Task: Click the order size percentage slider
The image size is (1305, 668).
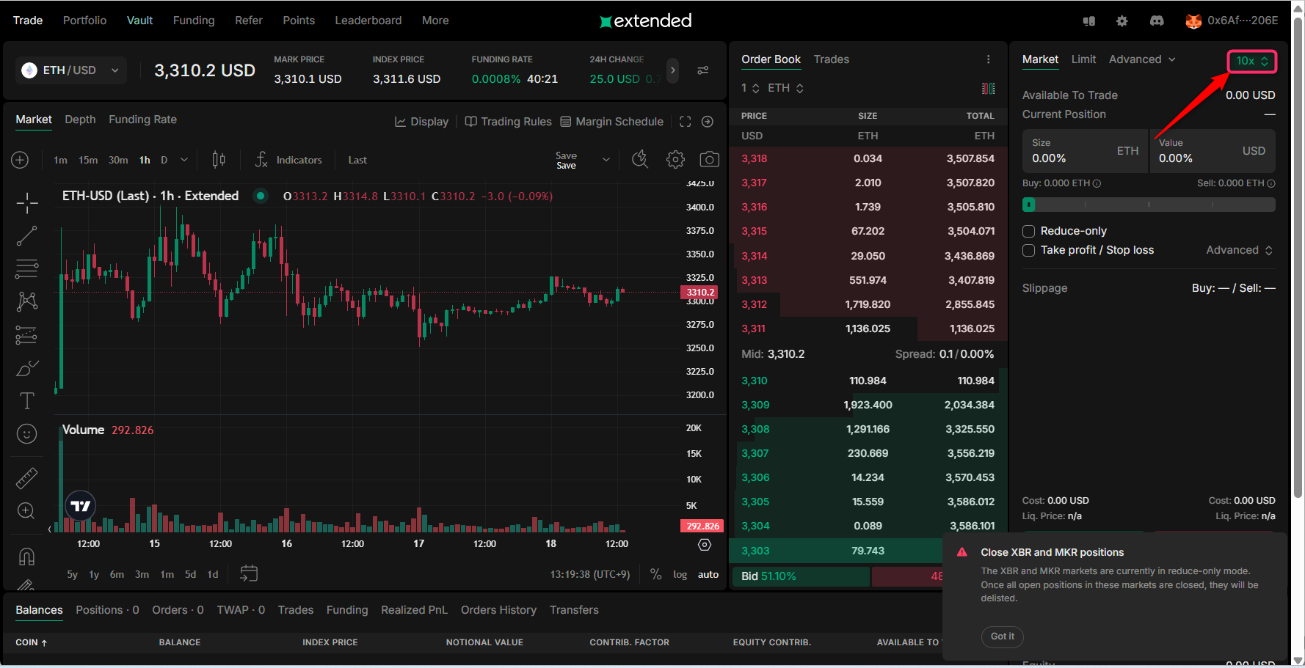Action: click(x=1149, y=205)
